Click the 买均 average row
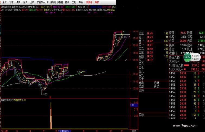 point(153,86)
